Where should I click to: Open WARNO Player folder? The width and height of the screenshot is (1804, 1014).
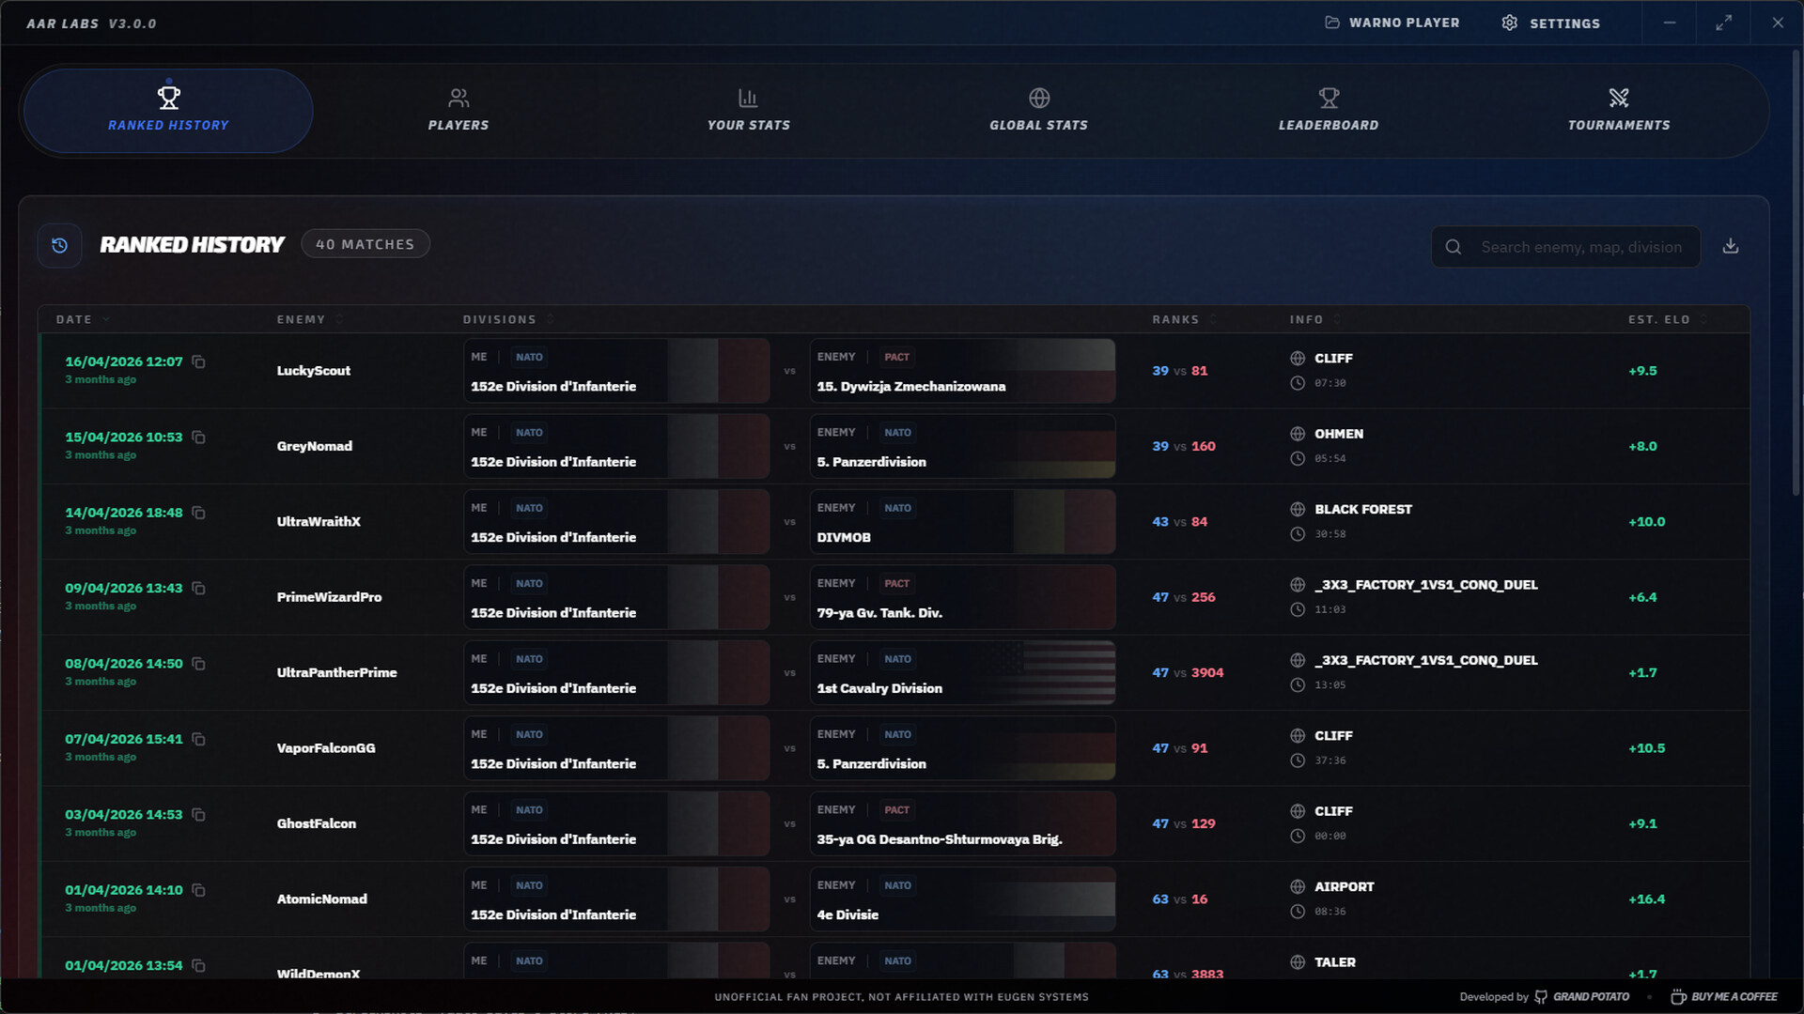(1392, 23)
